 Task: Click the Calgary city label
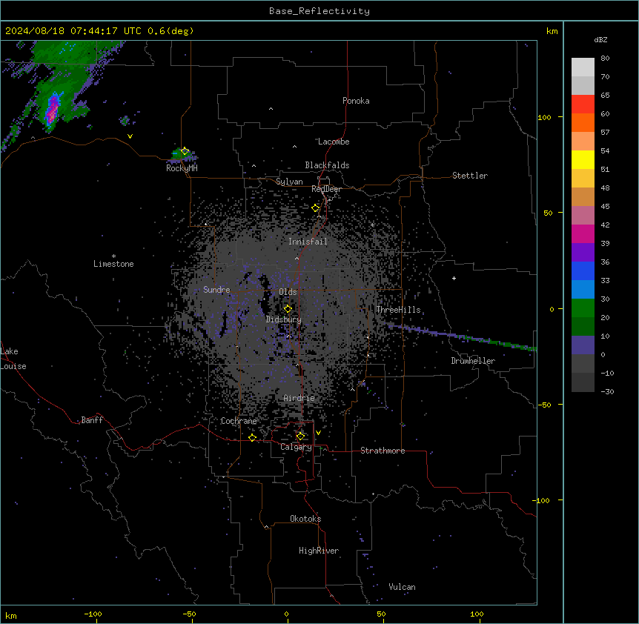[x=296, y=447]
